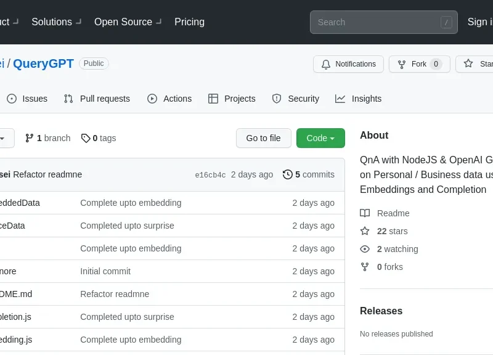Click the Notifications button
493x355 pixels.
coord(348,64)
